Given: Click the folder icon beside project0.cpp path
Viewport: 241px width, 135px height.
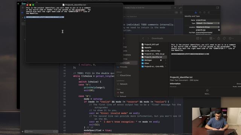Looking at the screenshot, I should pyautogui.click(x=219, y=30).
